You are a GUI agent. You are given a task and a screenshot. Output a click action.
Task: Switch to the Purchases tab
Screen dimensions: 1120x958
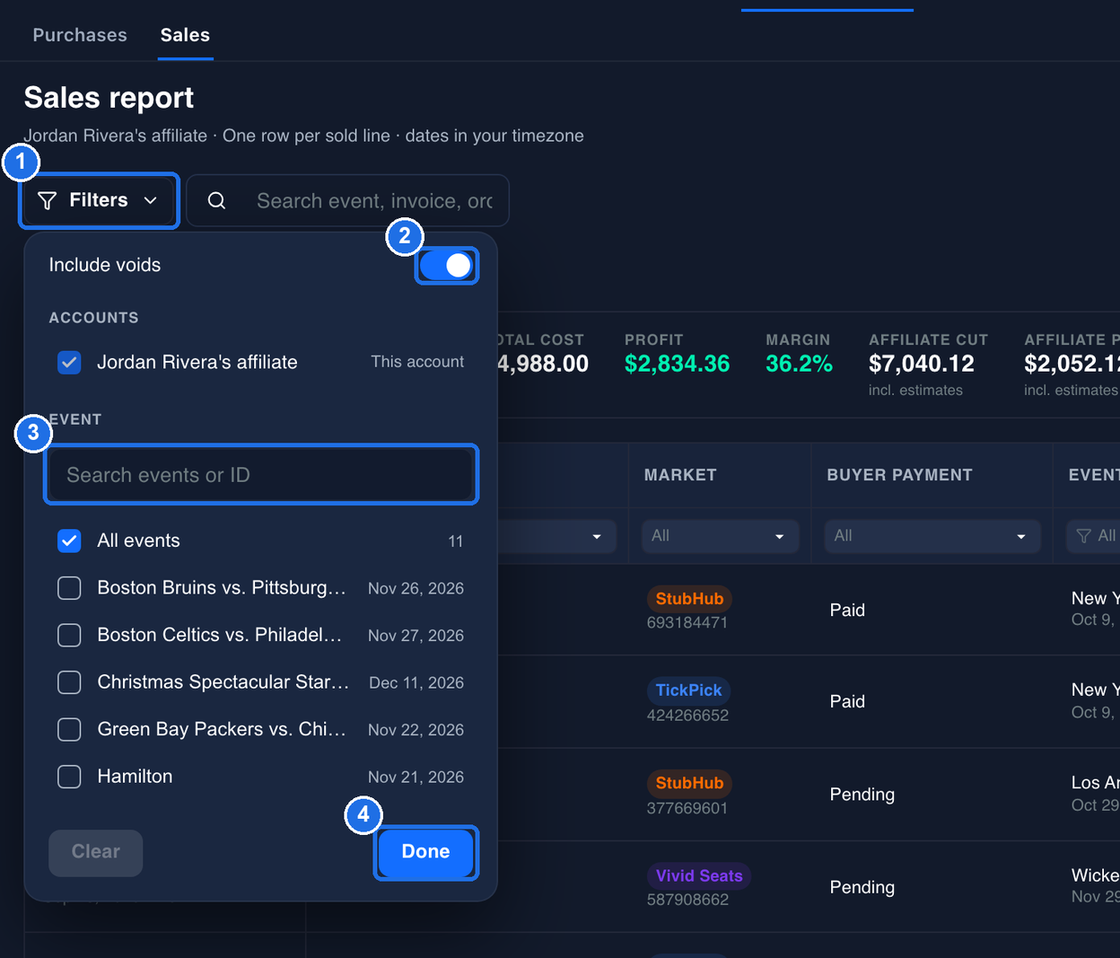(x=80, y=35)
